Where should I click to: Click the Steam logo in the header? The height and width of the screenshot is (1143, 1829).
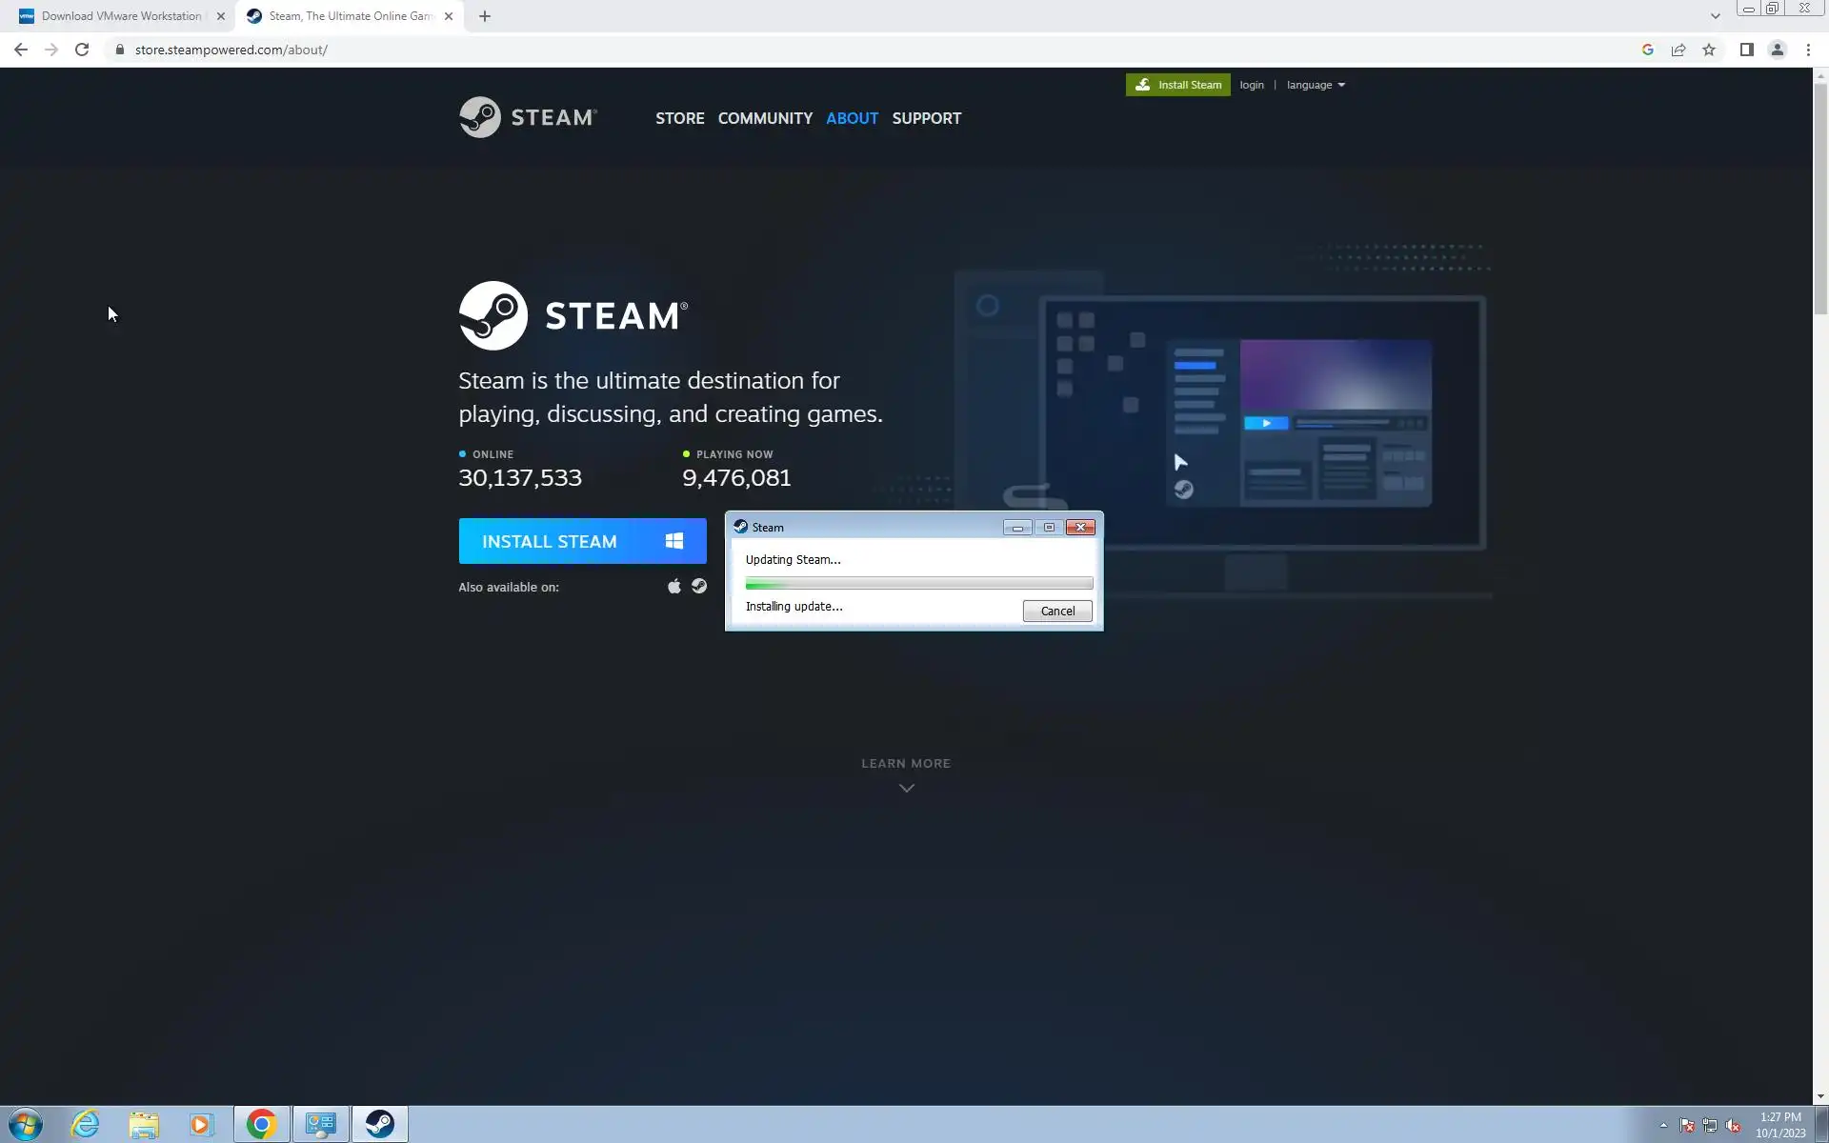(528, 117)
